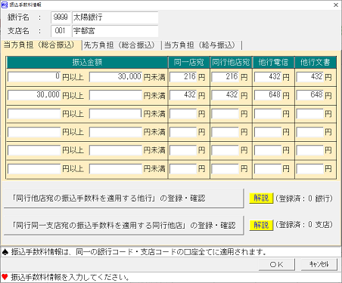This screenshot has height=283, width=342.
Task: Click yellow 解説 button next to 登録済：0 支店
Action: (261, 225)
